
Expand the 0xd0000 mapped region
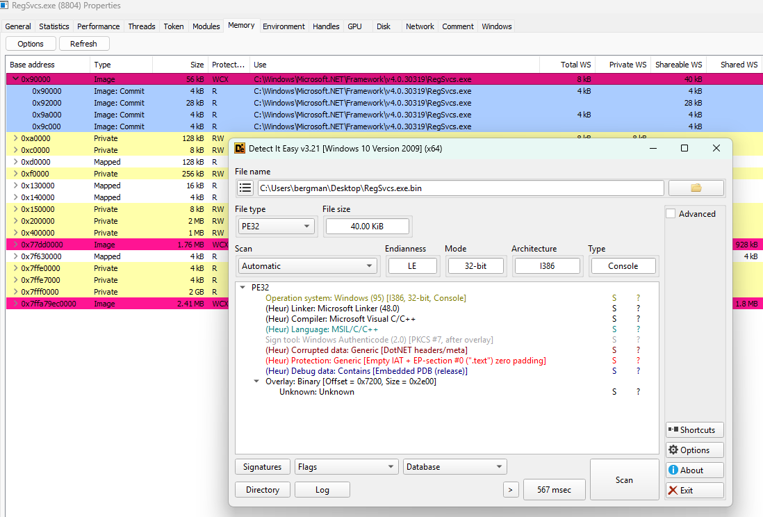tap(15, 162)
